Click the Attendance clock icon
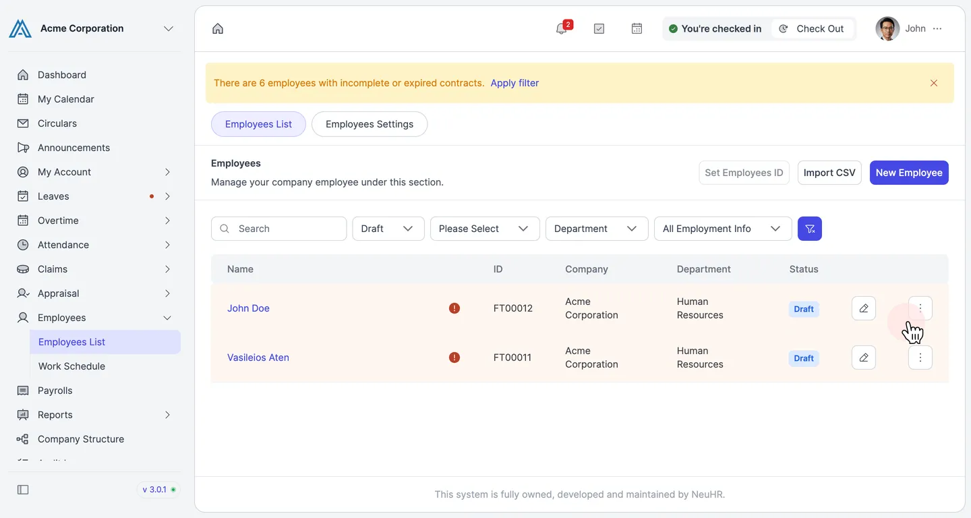 pyautogui.click(x=23, y=245)
